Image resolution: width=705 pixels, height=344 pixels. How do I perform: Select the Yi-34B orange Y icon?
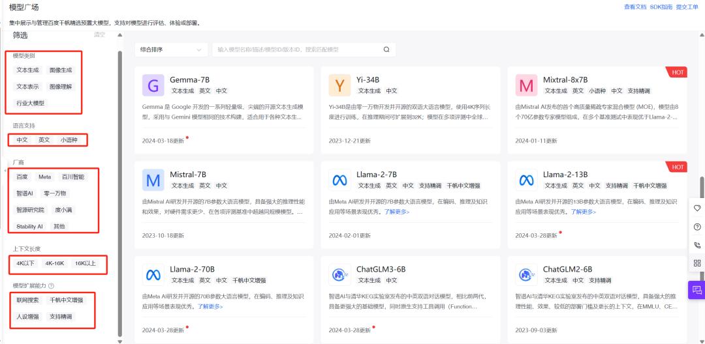(339, 85)
